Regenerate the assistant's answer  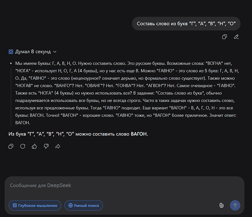point(23,146)
